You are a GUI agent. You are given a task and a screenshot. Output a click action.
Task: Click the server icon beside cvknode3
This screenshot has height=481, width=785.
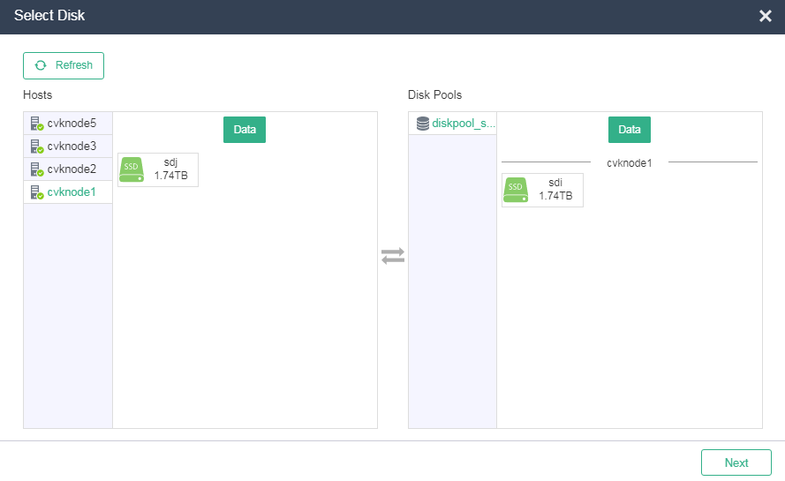[35, 147]
